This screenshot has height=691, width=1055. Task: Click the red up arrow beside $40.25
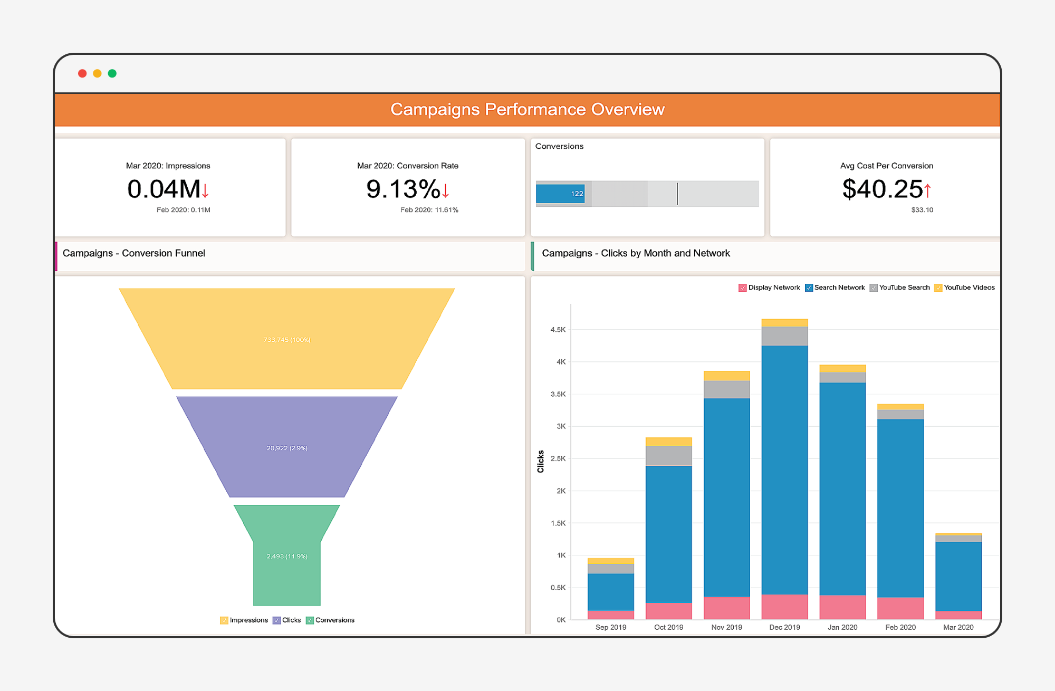[927, 190]
